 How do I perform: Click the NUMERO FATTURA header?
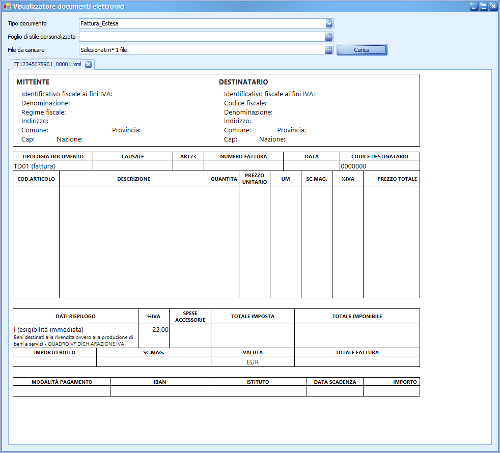pos(243,157)
